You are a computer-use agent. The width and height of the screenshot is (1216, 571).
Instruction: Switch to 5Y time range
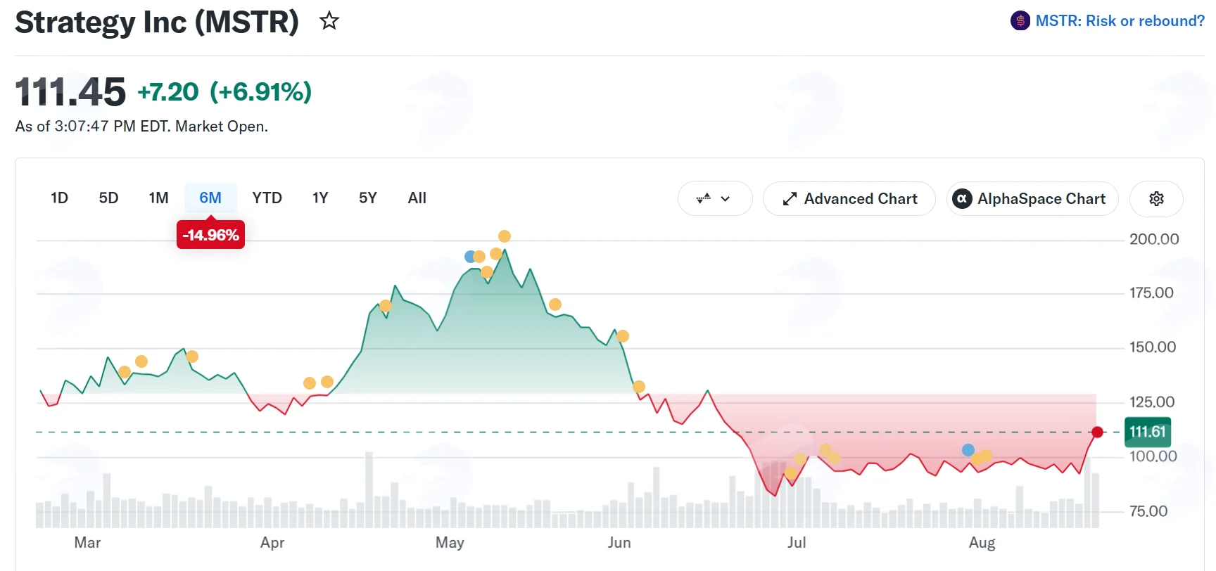click(368, 198)
